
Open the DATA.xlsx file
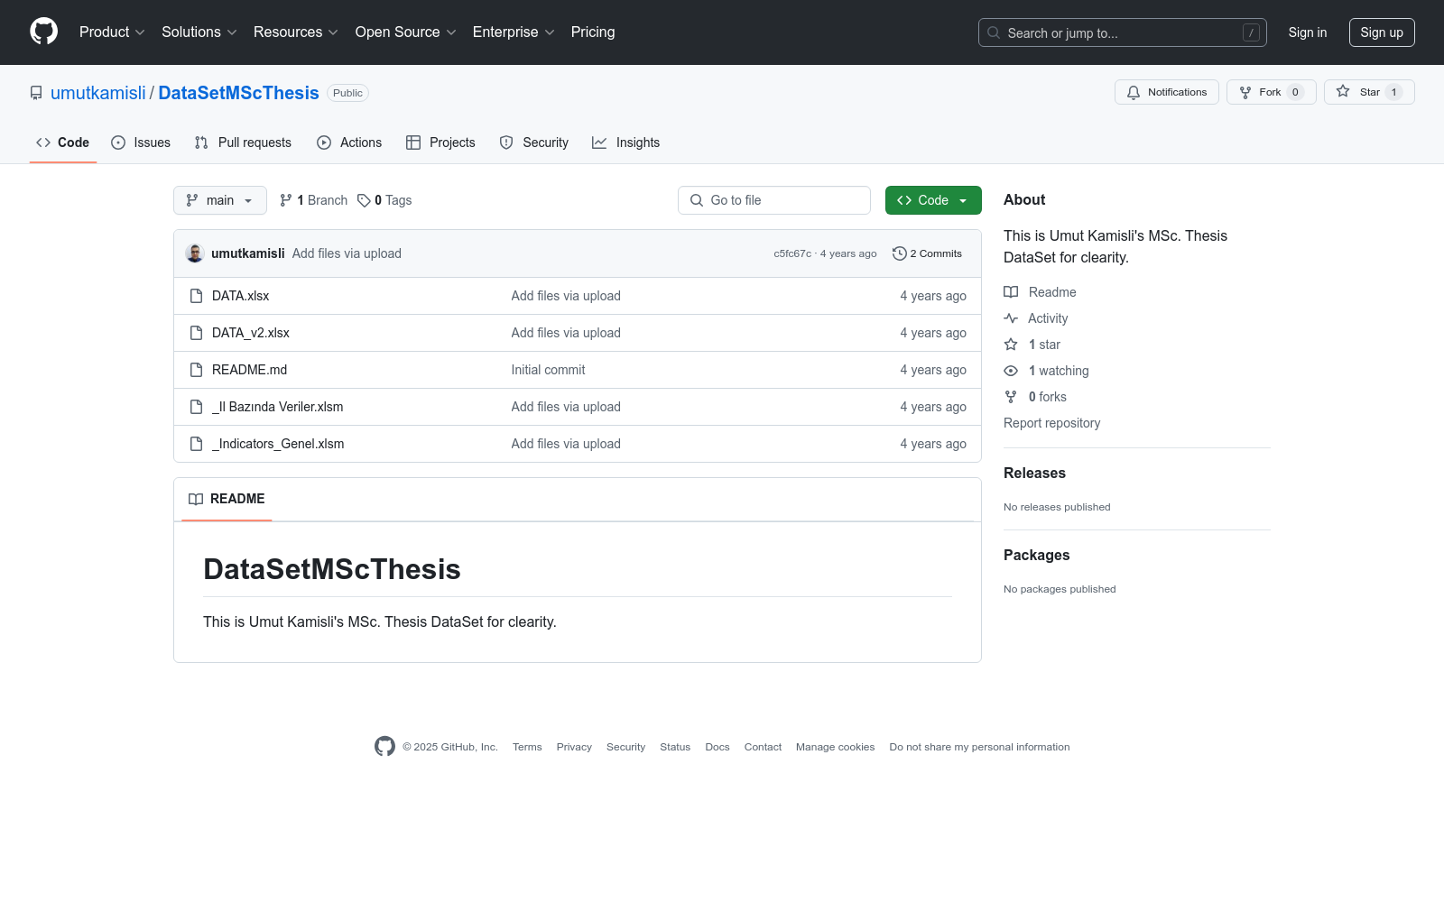point(241,296)
